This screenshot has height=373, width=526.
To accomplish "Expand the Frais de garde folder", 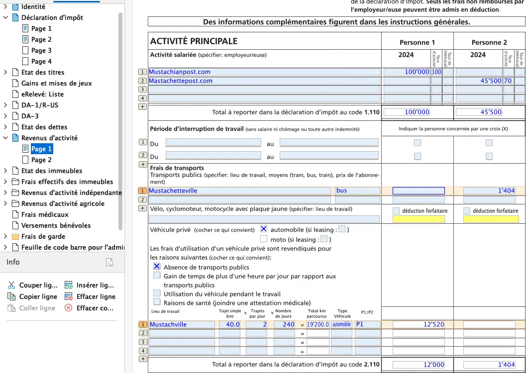I will pyautogui.click(x=5, y=236).
